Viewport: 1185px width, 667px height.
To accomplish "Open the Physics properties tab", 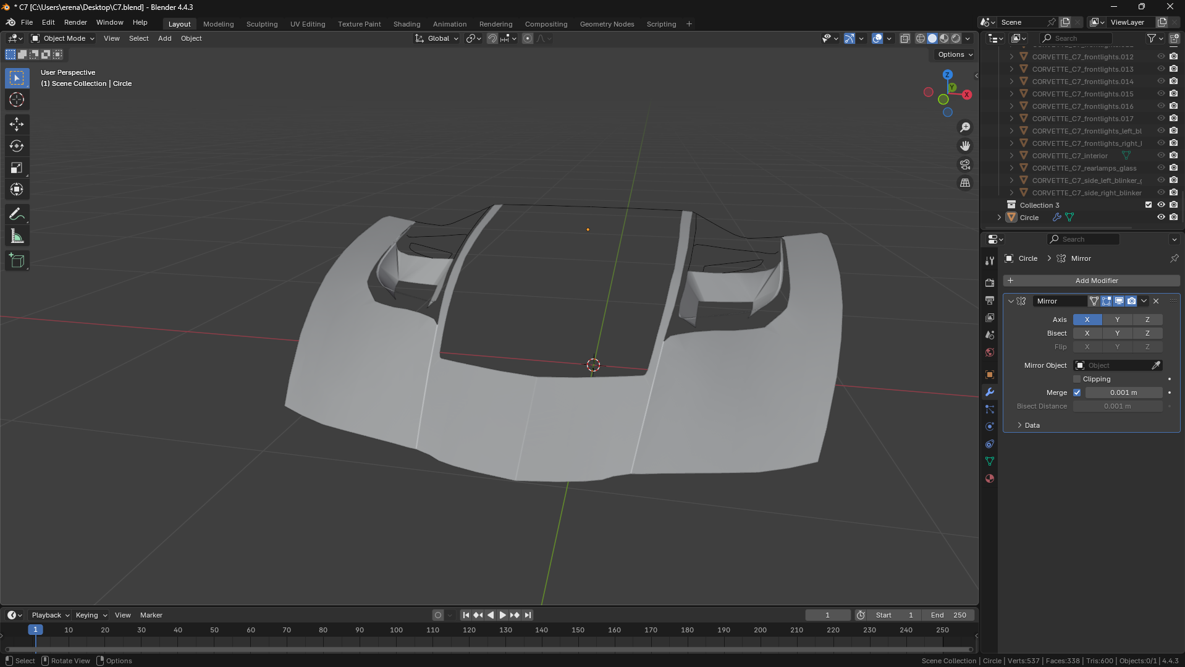I will pos(990,427).
